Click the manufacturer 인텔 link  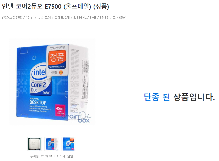pos(70,156)
